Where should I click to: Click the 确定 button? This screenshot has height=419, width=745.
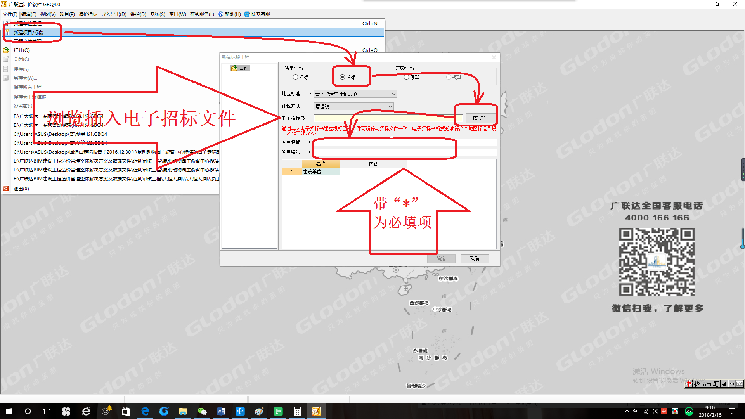click(441, 259)
